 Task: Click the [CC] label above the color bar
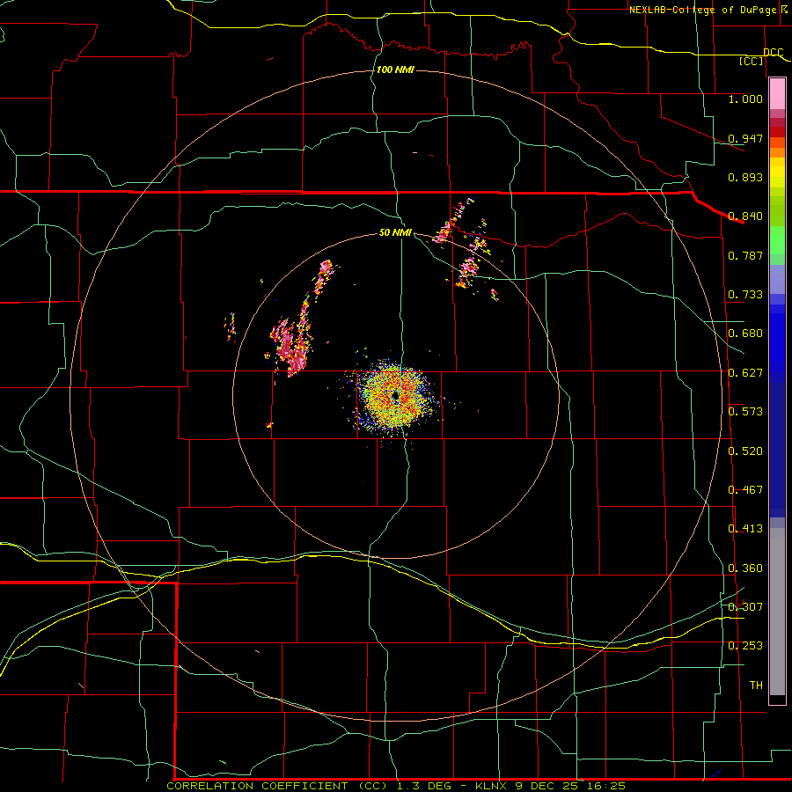tap(752, 61)
